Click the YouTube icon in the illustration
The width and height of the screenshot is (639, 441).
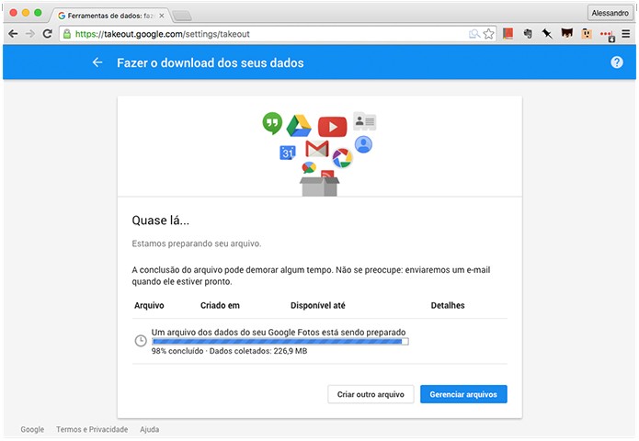tap(332, 127)
